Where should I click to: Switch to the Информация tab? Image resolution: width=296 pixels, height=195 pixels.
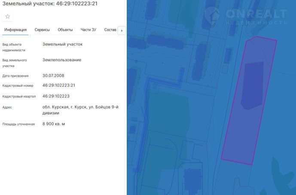click(x=15, y=30)
